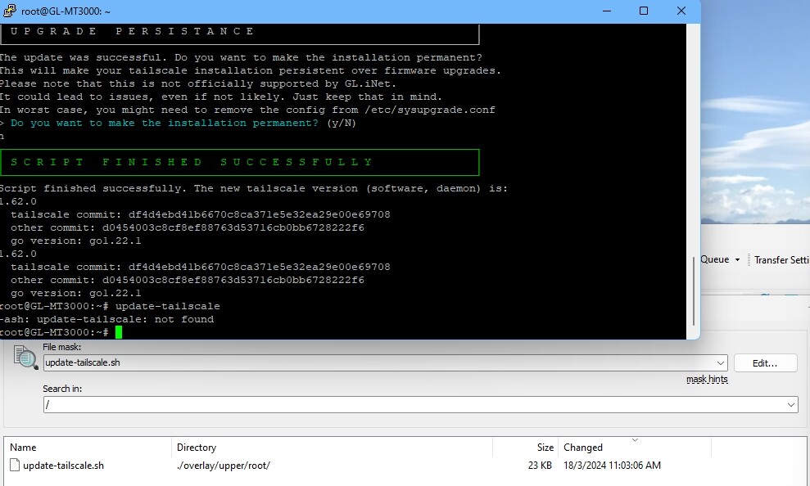810x486 pixels.
Task: Click the terminal vertical scrollbar thumb
Action: 694,291
